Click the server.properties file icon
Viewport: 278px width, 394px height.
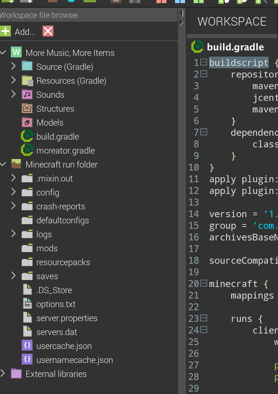coord(27,318)
